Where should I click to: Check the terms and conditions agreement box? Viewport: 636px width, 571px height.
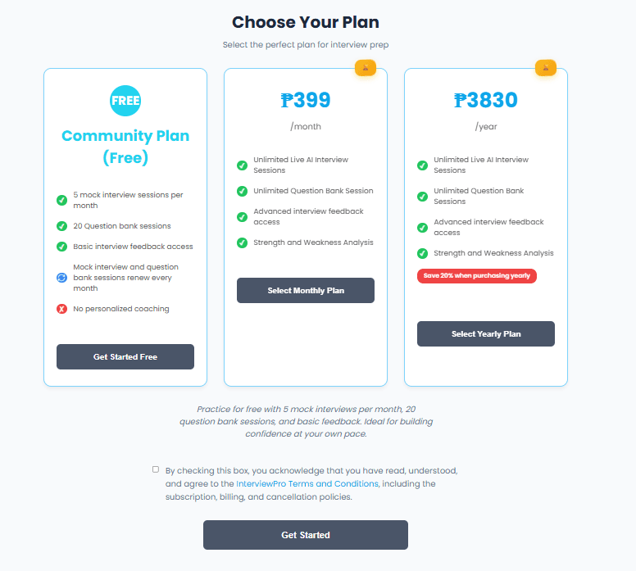[x=156, y=469]
